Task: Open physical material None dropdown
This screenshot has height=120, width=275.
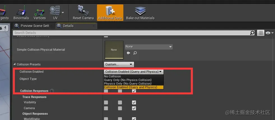Action: 149,47
